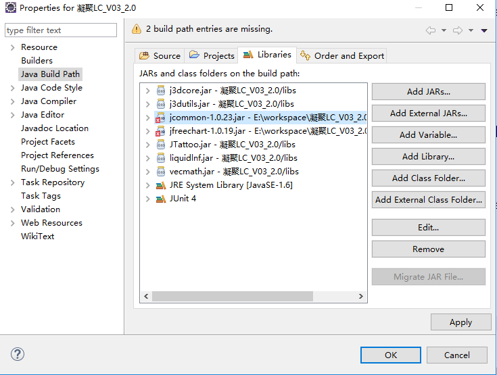Click the Eclipse icon in the title bar

point(10,7)
